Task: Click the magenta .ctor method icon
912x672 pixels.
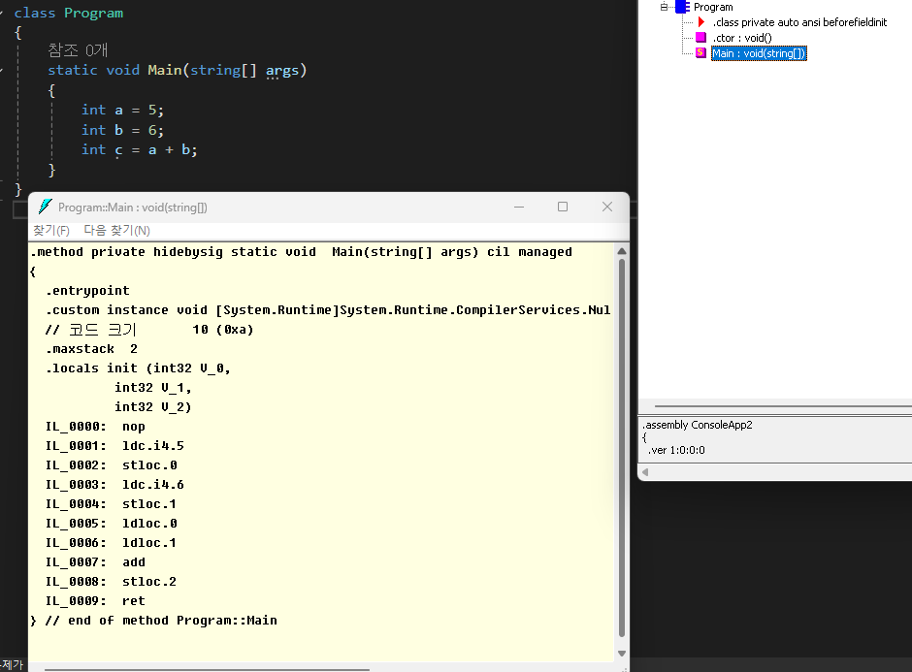Action: (700, 38)
